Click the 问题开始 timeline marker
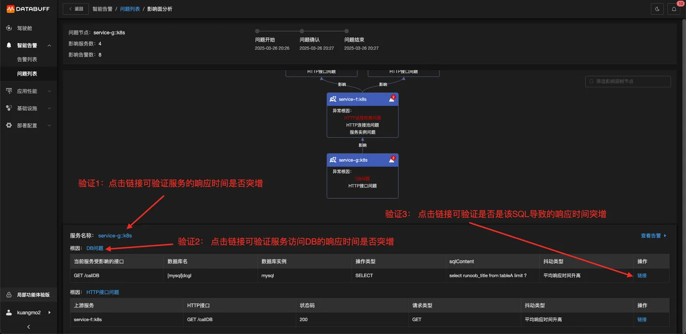686x334 pixels. tap(257, 31)
